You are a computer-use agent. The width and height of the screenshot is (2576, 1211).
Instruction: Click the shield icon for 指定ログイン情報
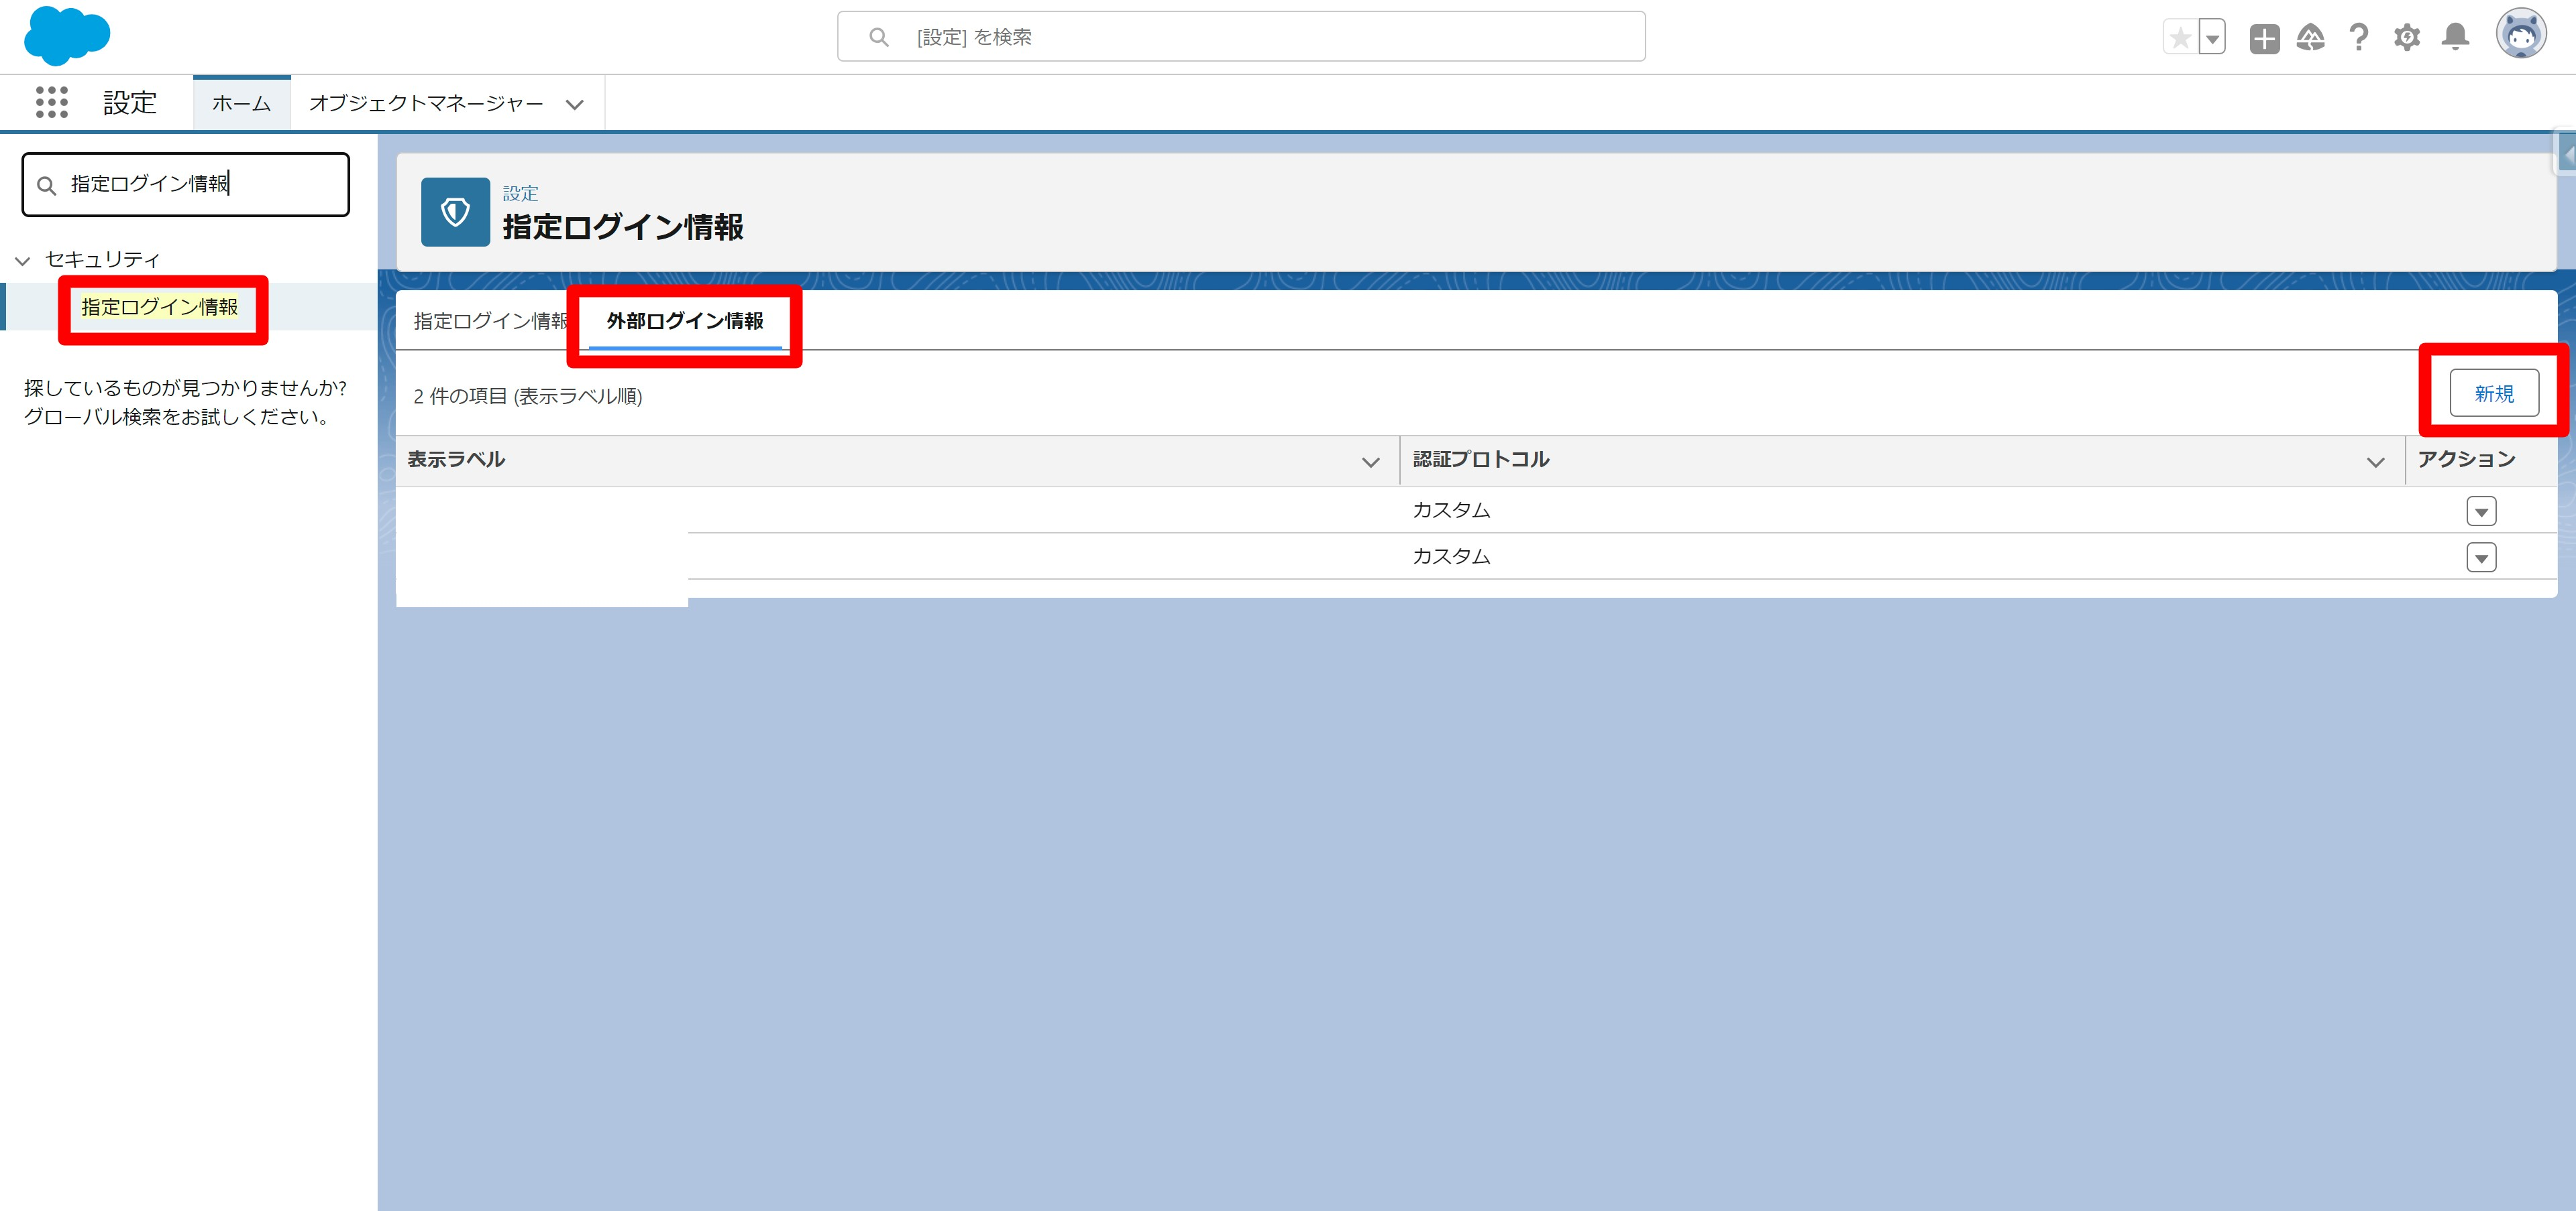click(x=455, y=212)
